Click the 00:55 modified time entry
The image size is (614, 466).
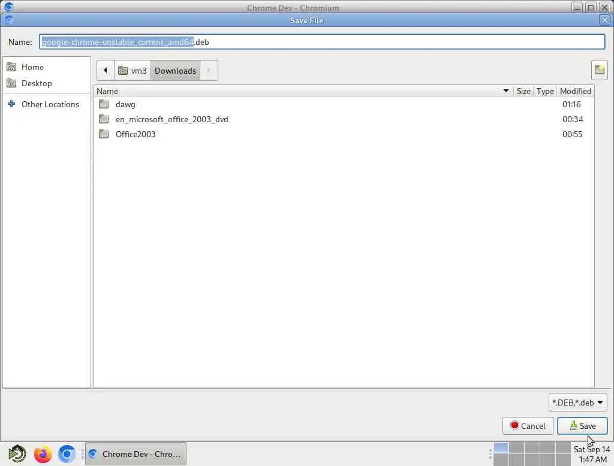[x=572, y=134]
